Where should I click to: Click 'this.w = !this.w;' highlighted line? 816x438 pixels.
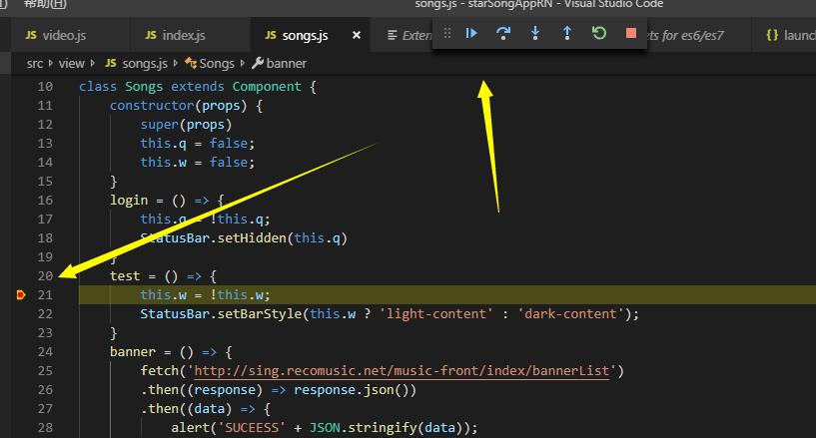click(205, 295)
